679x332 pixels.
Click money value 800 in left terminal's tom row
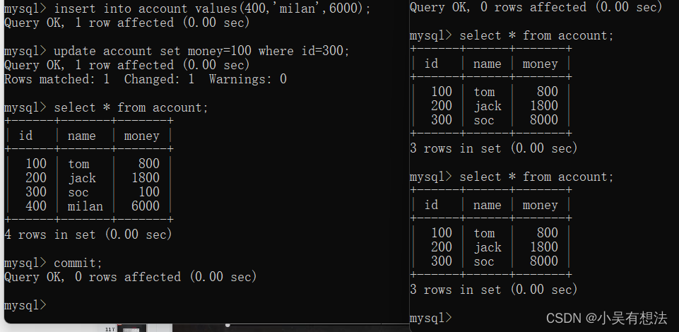[149, 164]
